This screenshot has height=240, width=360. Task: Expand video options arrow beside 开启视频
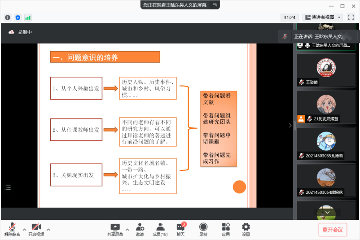48,229
